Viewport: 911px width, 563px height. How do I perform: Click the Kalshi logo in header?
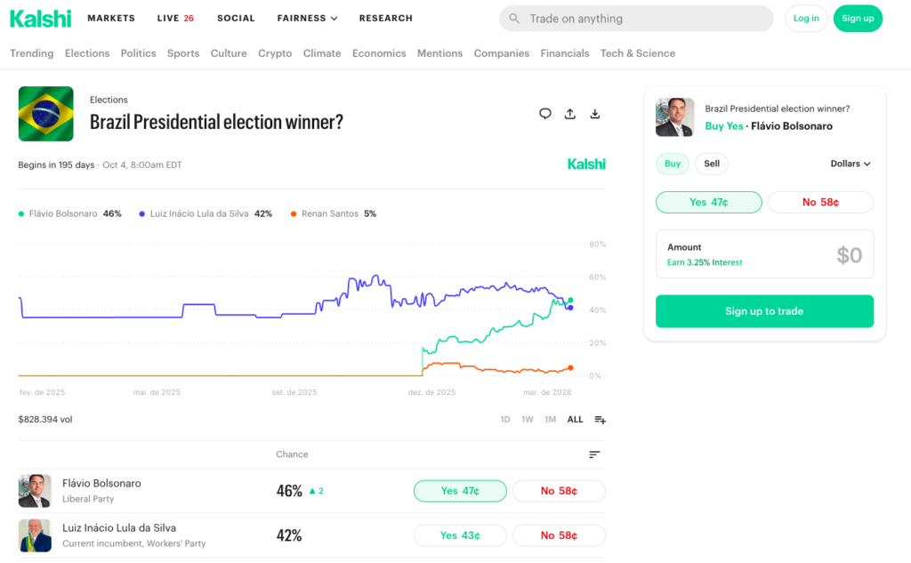[x=40, y=18]
